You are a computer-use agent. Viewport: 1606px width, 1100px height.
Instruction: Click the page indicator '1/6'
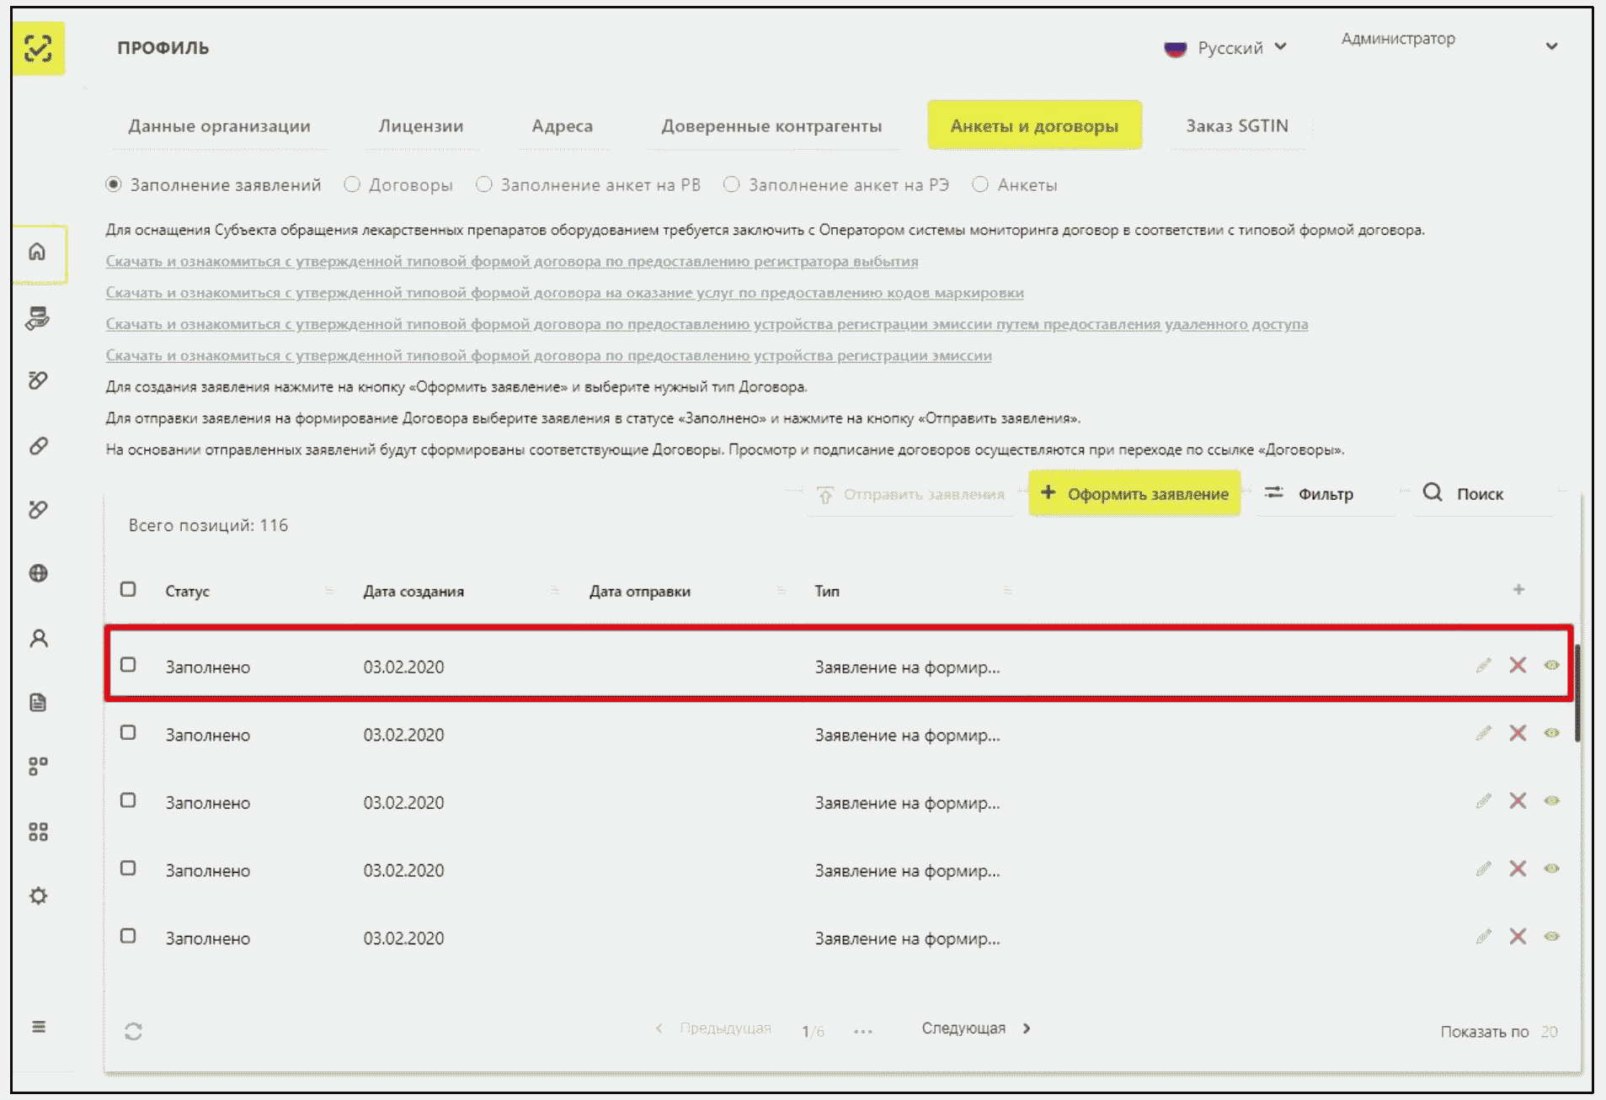click(813, 1032)
